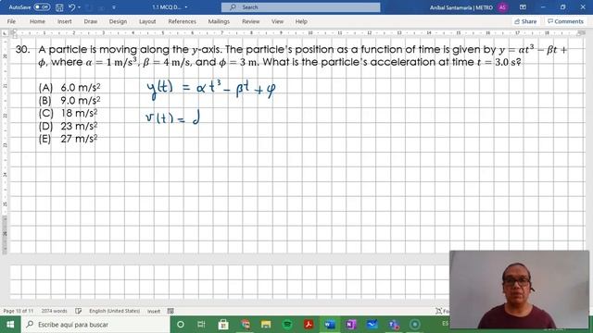Click the Share button

(525, 21)
